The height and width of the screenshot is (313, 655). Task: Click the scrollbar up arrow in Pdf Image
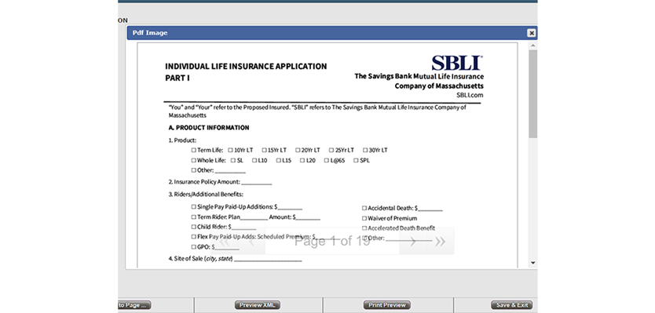coord(532,45)
